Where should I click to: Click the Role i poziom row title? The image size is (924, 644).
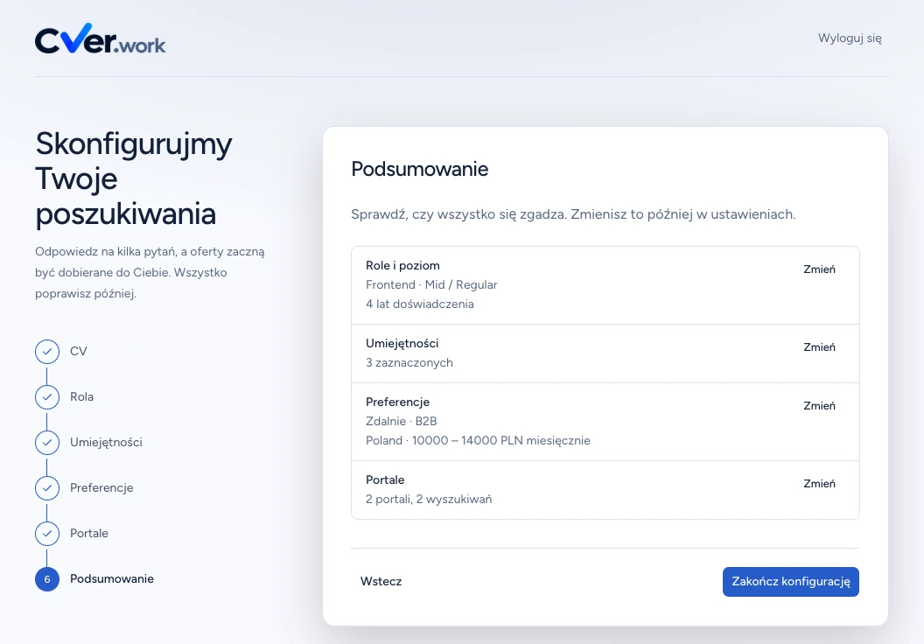(x=402, y=265)
